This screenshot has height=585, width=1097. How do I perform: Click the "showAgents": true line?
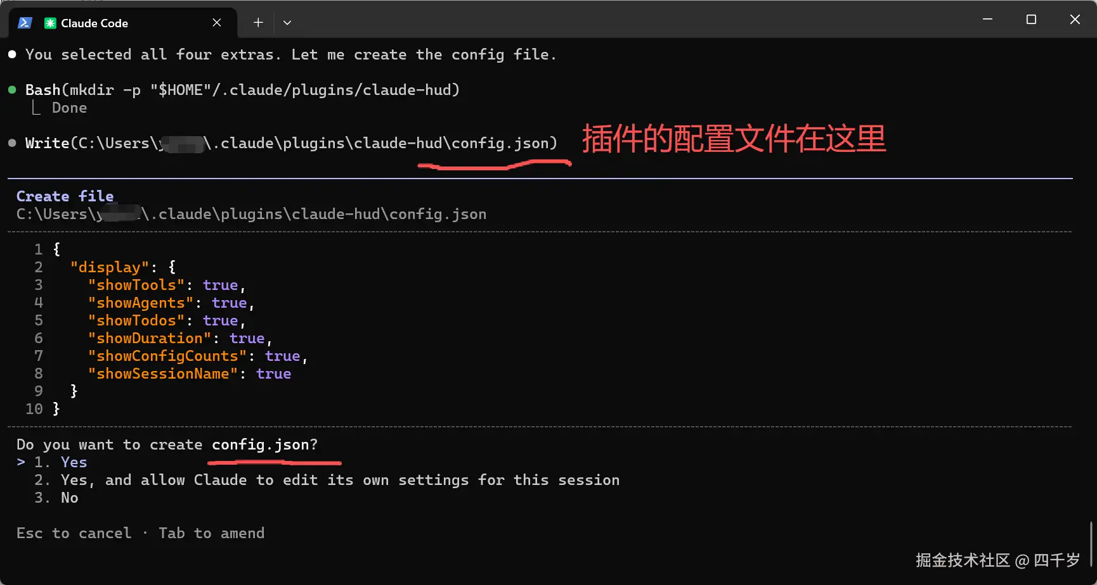click(171, 303)
